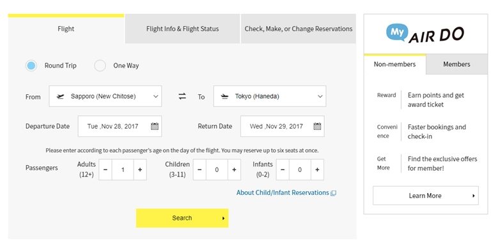
Task: Open Check, Make, or Change Reservations tab
Action: (299, 29)
